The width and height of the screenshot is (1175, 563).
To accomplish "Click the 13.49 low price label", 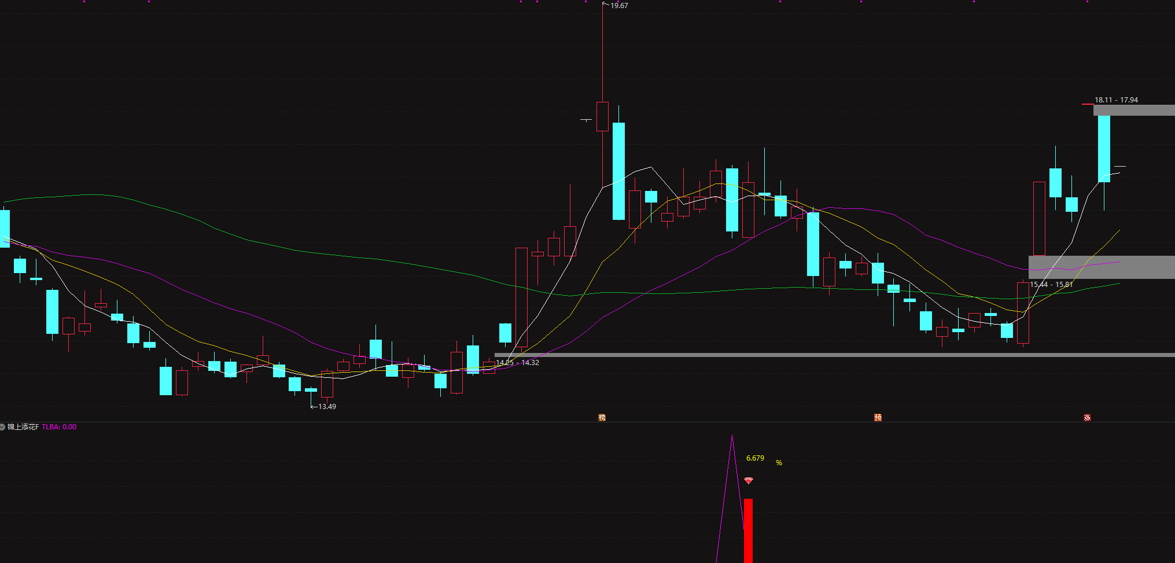I will click(x=326, y=407).
